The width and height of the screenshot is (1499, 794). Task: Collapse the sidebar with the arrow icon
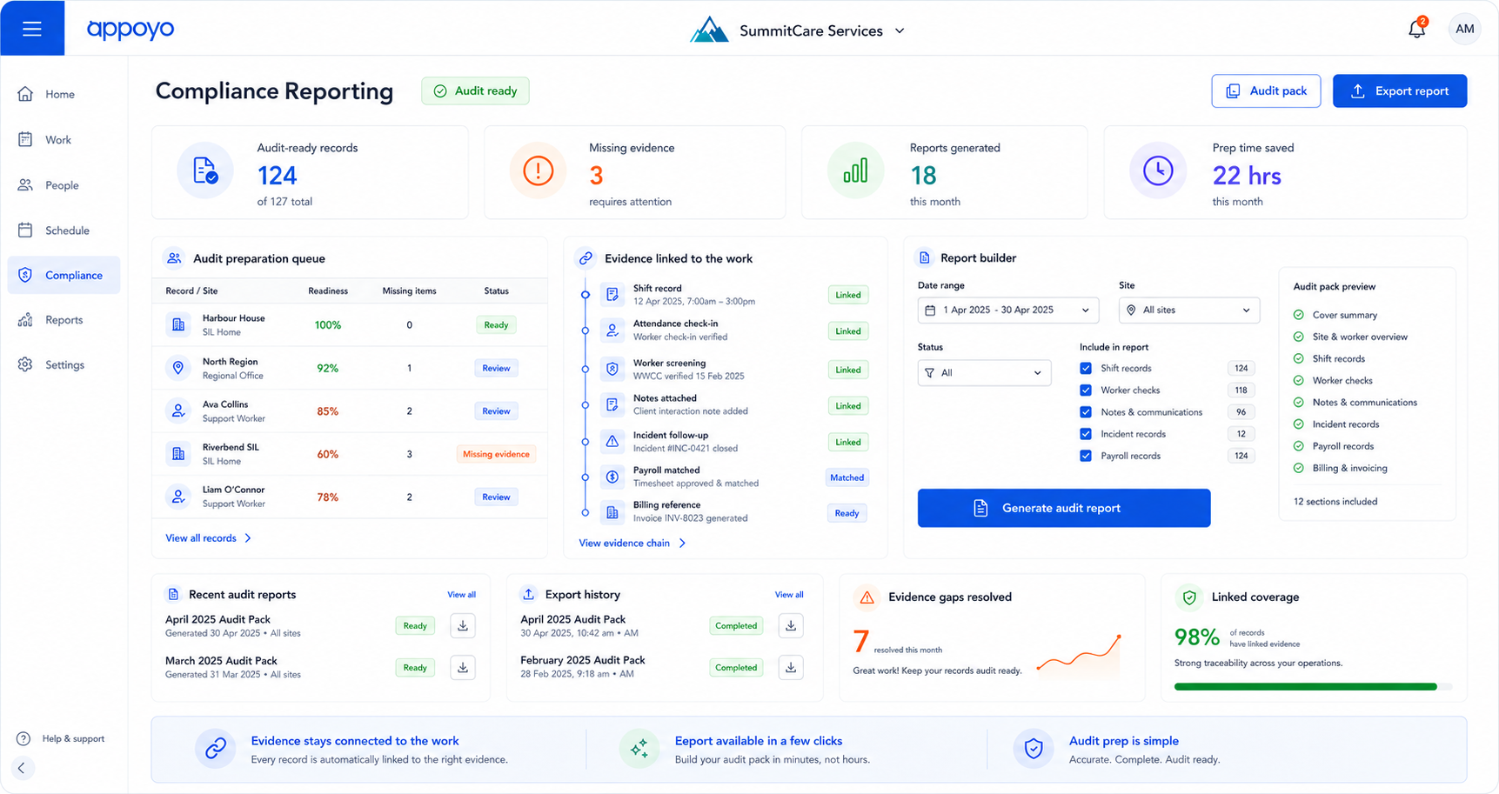tap(23, 768)
